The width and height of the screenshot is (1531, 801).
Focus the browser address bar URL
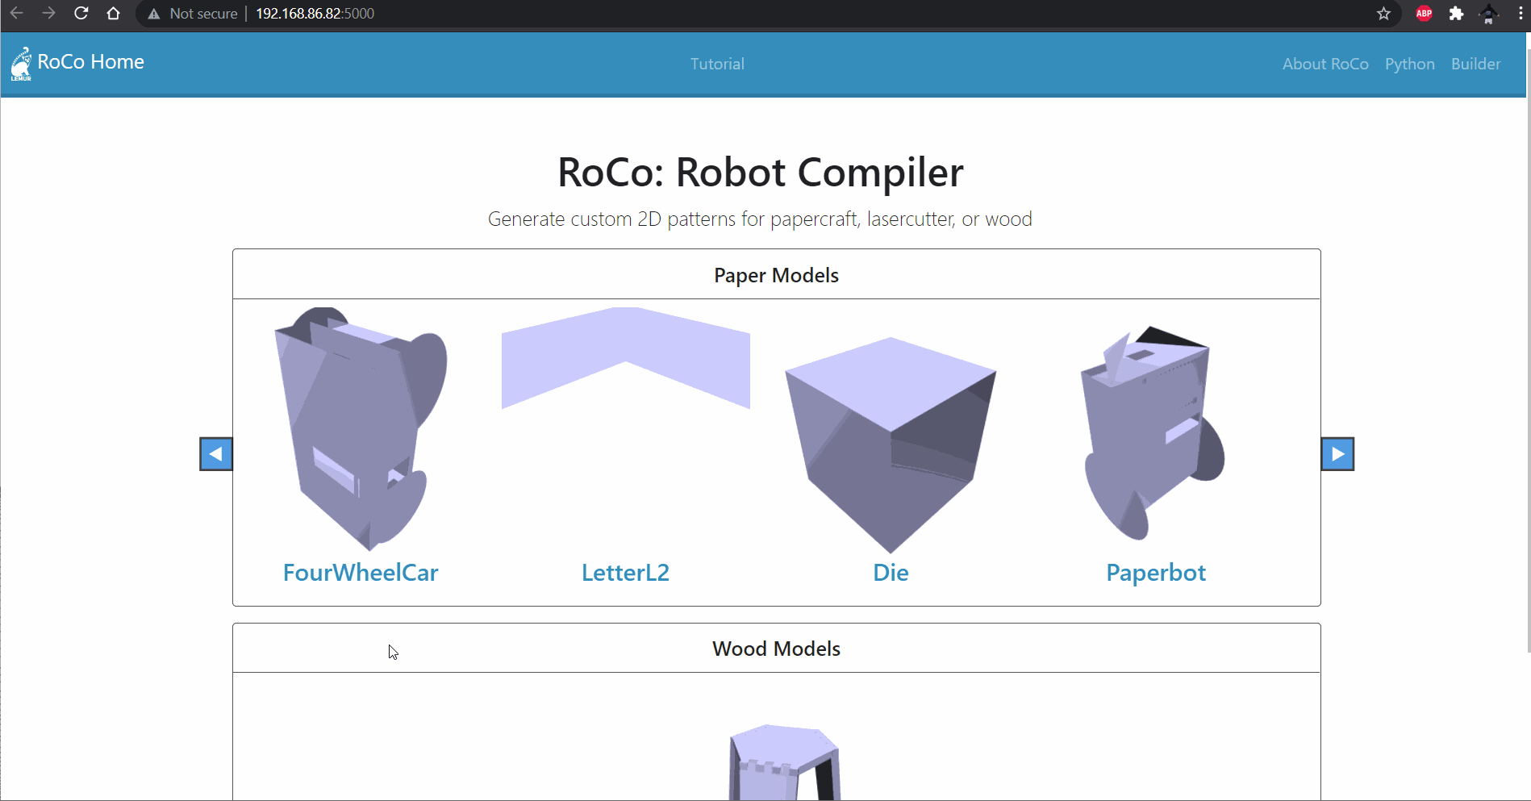315,14
